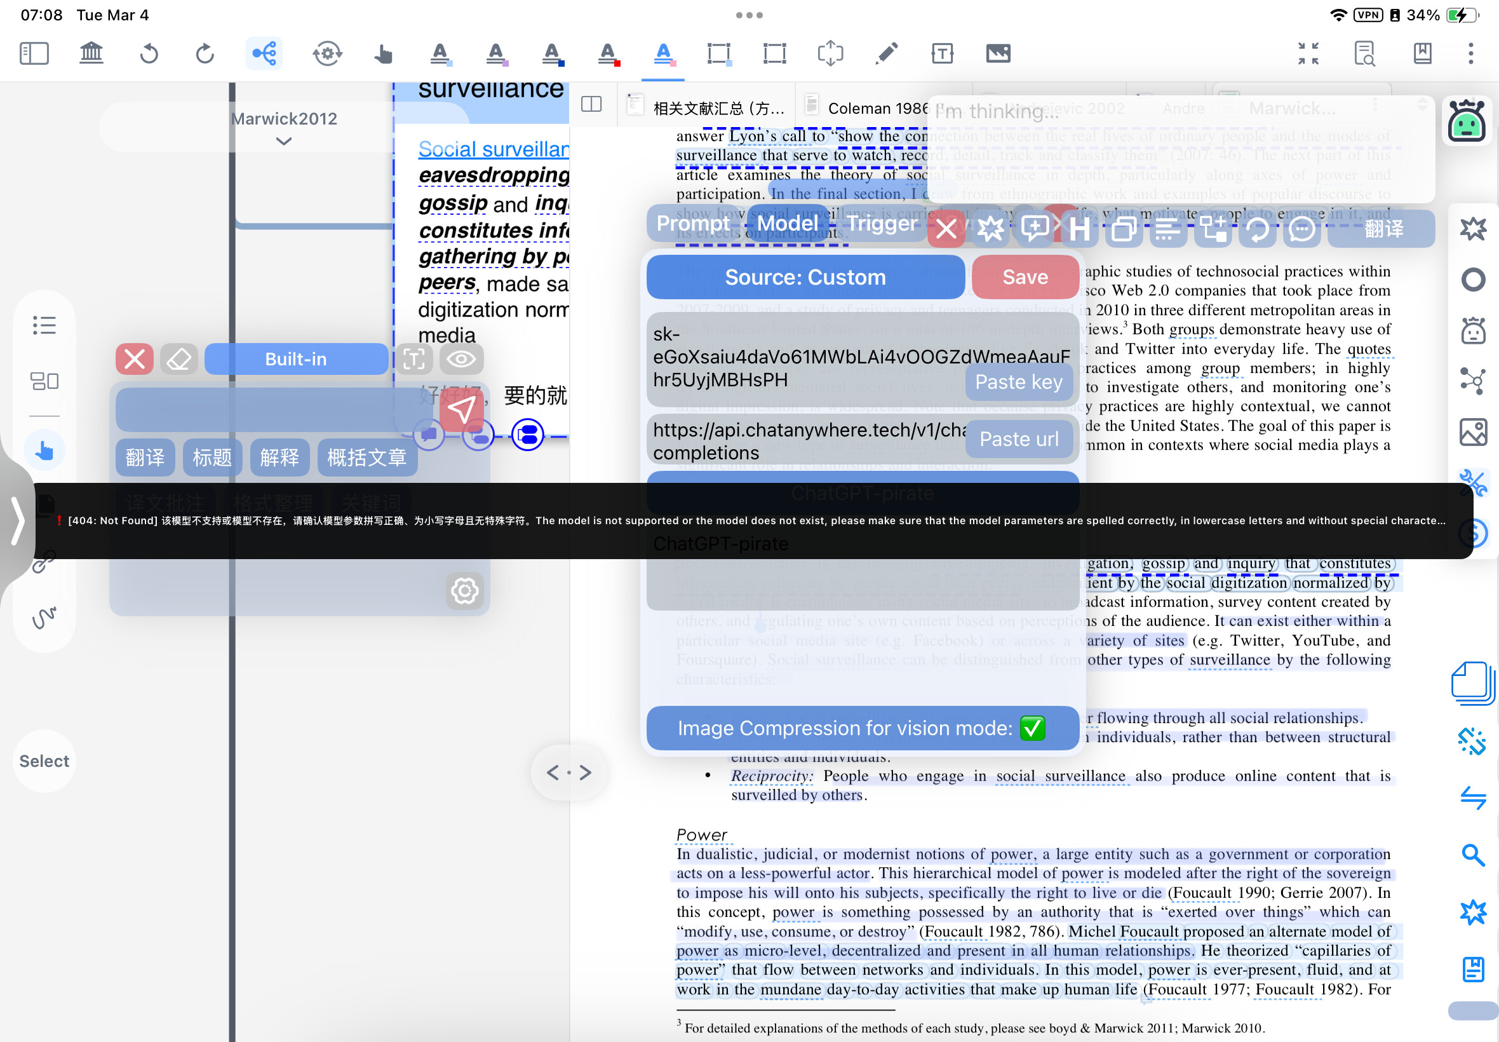This screenshot has width=1499, height=1042.
Task: Click the network graph icon in right sidebar
Action: click(1472, 381)
